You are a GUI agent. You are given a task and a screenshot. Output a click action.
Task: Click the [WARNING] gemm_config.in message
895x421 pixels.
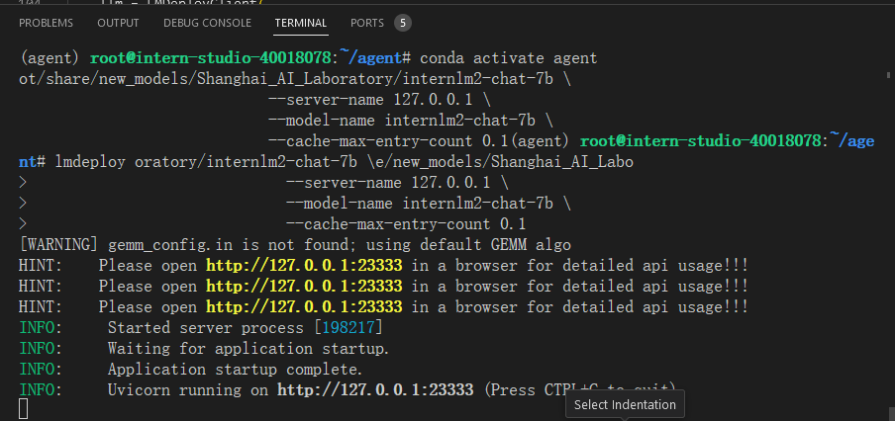(x=294, y=244)
